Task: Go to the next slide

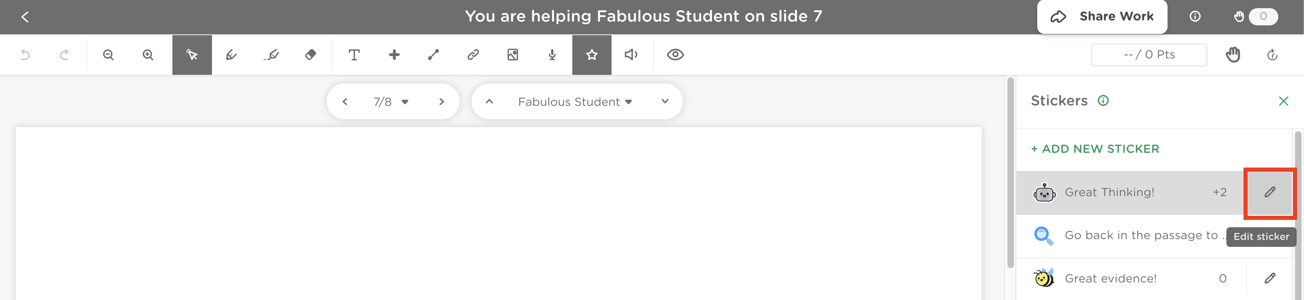Action: [442, 102]
